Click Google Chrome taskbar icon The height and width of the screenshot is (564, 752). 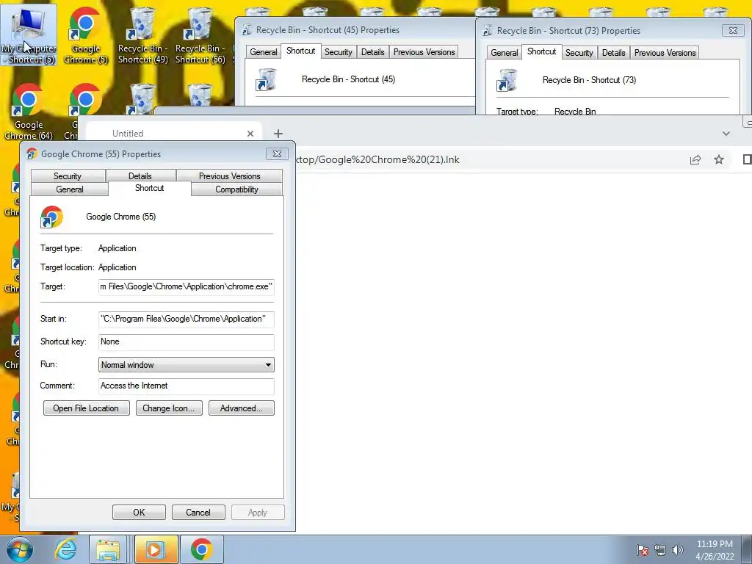coord(201,549)
